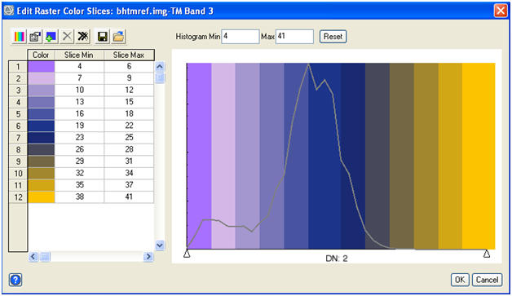
Task: Open the default color slices settings icon
Action: [x=35, y=37]
